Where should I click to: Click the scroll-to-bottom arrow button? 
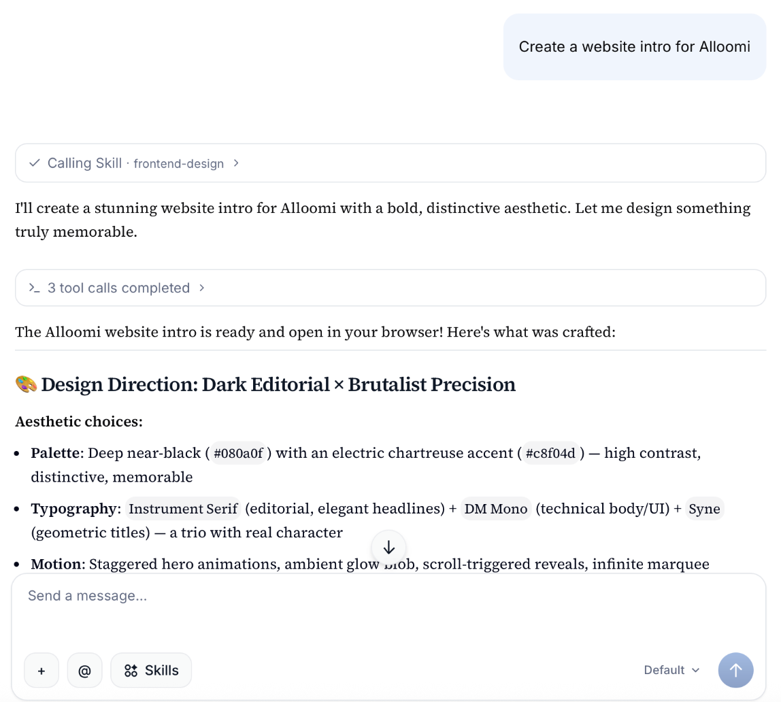pos(389,548)
